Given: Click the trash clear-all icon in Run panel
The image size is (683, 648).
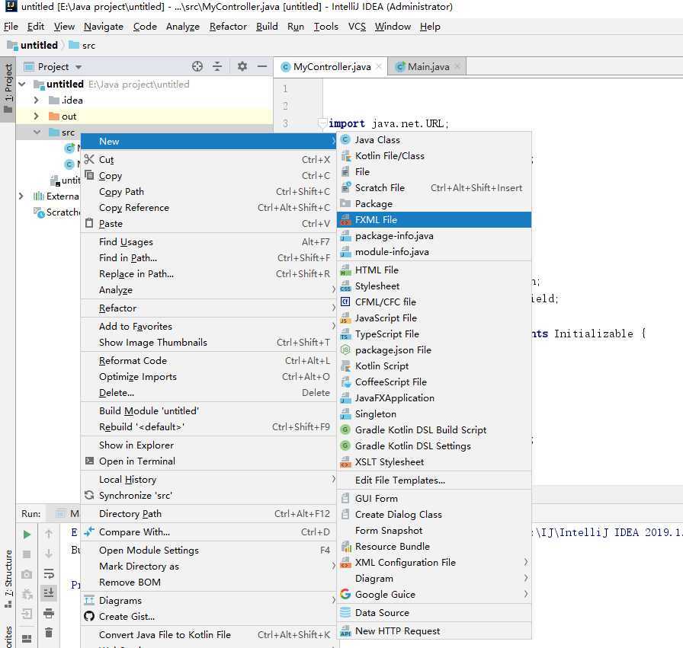Looking at the screenshot, I should click(49, 632).
